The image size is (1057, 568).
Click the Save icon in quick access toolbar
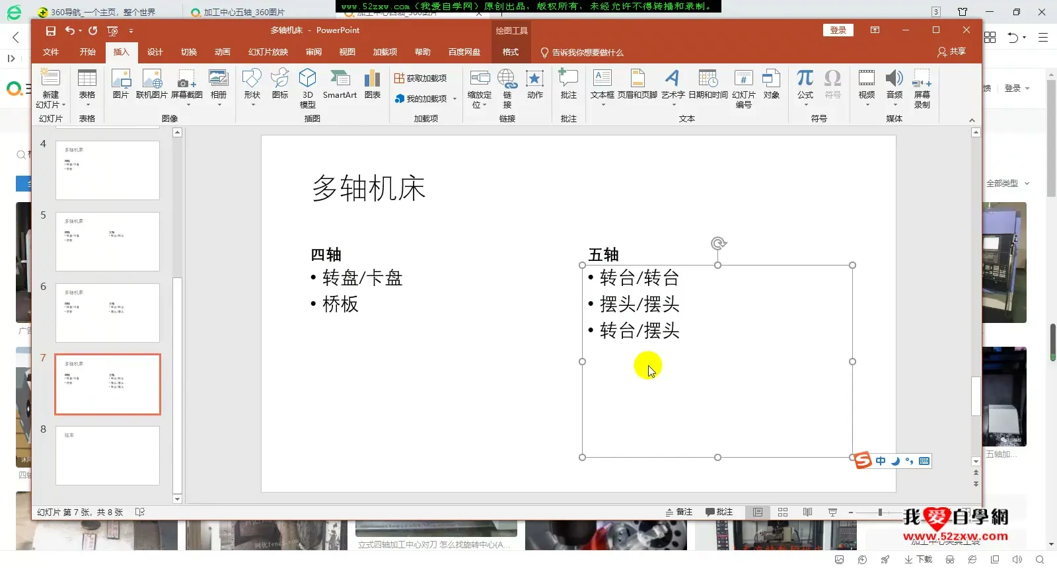click(51, 30)
